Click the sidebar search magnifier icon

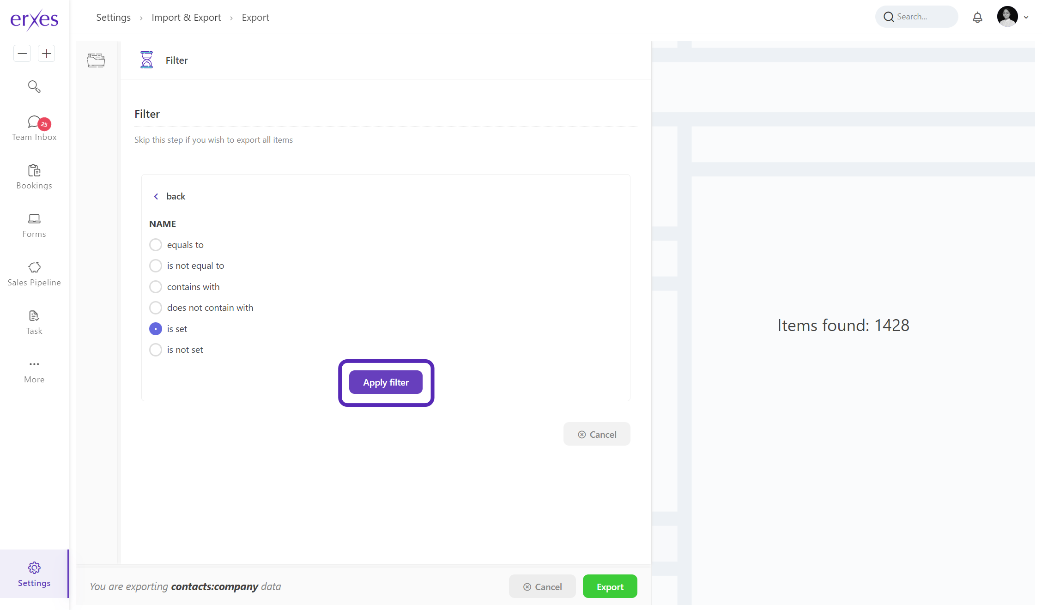[x=34, y=86]
